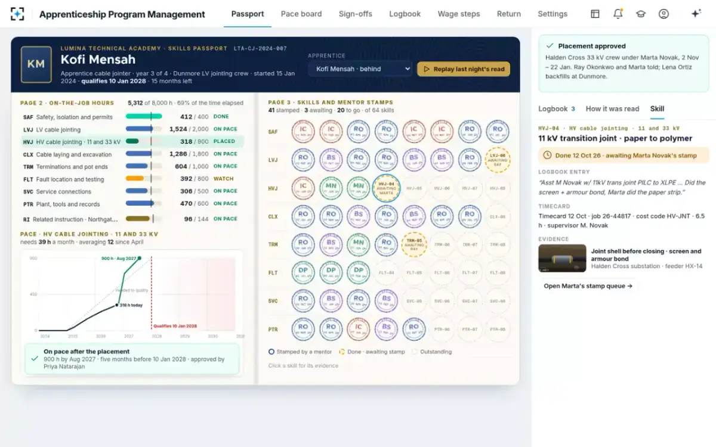Select the outstanding CLX-08 skill circle
This screenshot has width=716, height=447.
(x=498, y=216)
